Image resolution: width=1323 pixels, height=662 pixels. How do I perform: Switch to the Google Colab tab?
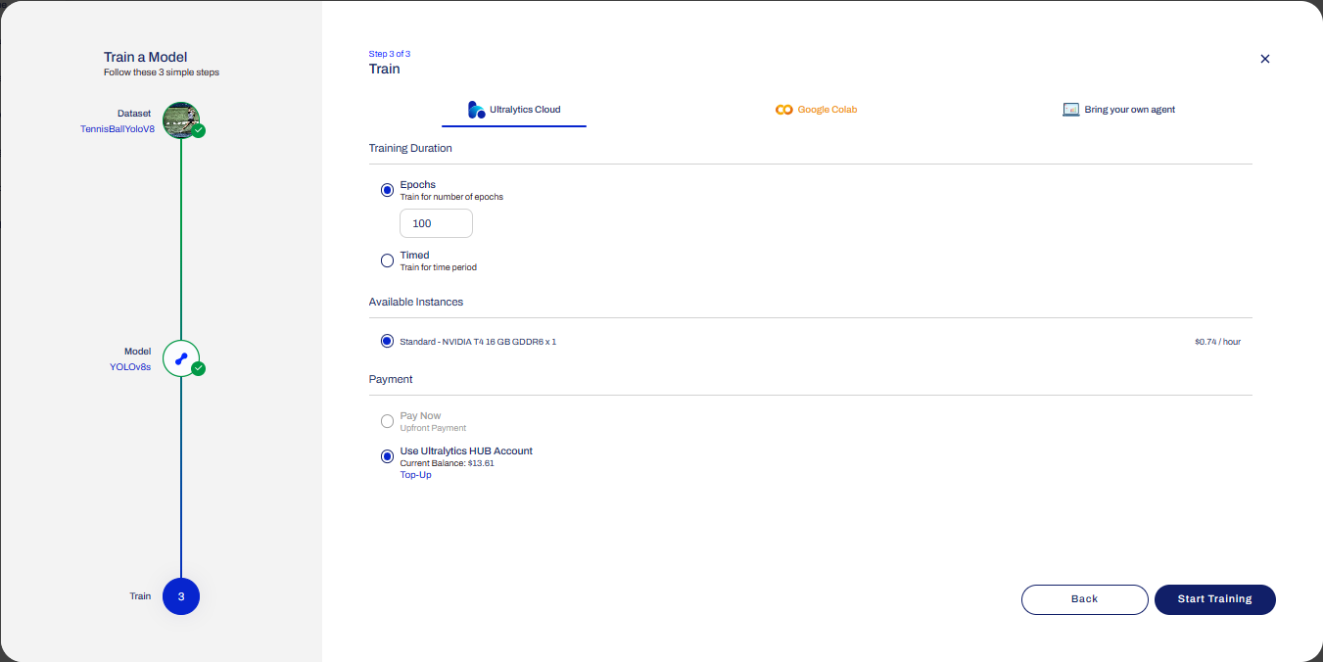816,110
